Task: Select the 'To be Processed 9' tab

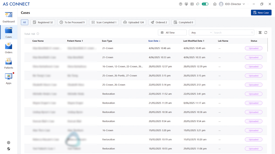Action: point(72,22)
